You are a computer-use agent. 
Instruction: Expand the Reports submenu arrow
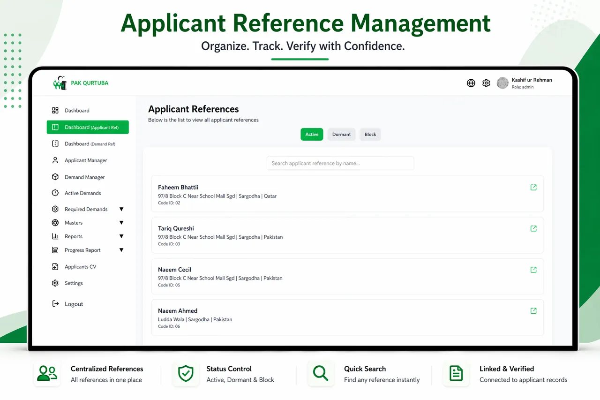click(x=121, y=236)
